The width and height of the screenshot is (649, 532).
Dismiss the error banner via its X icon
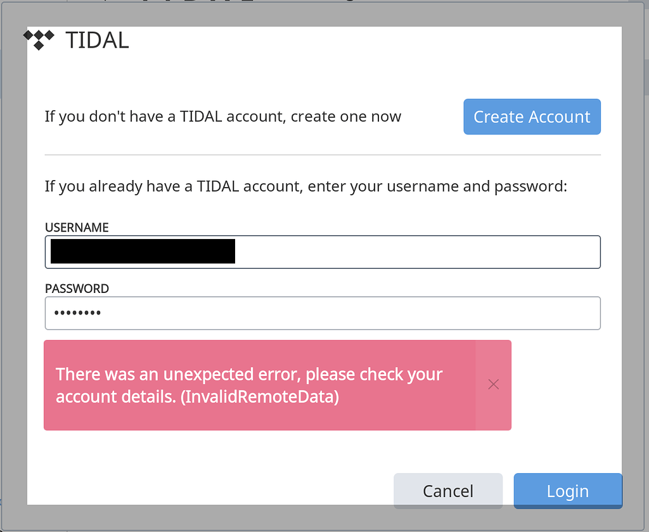pos(494,384)
